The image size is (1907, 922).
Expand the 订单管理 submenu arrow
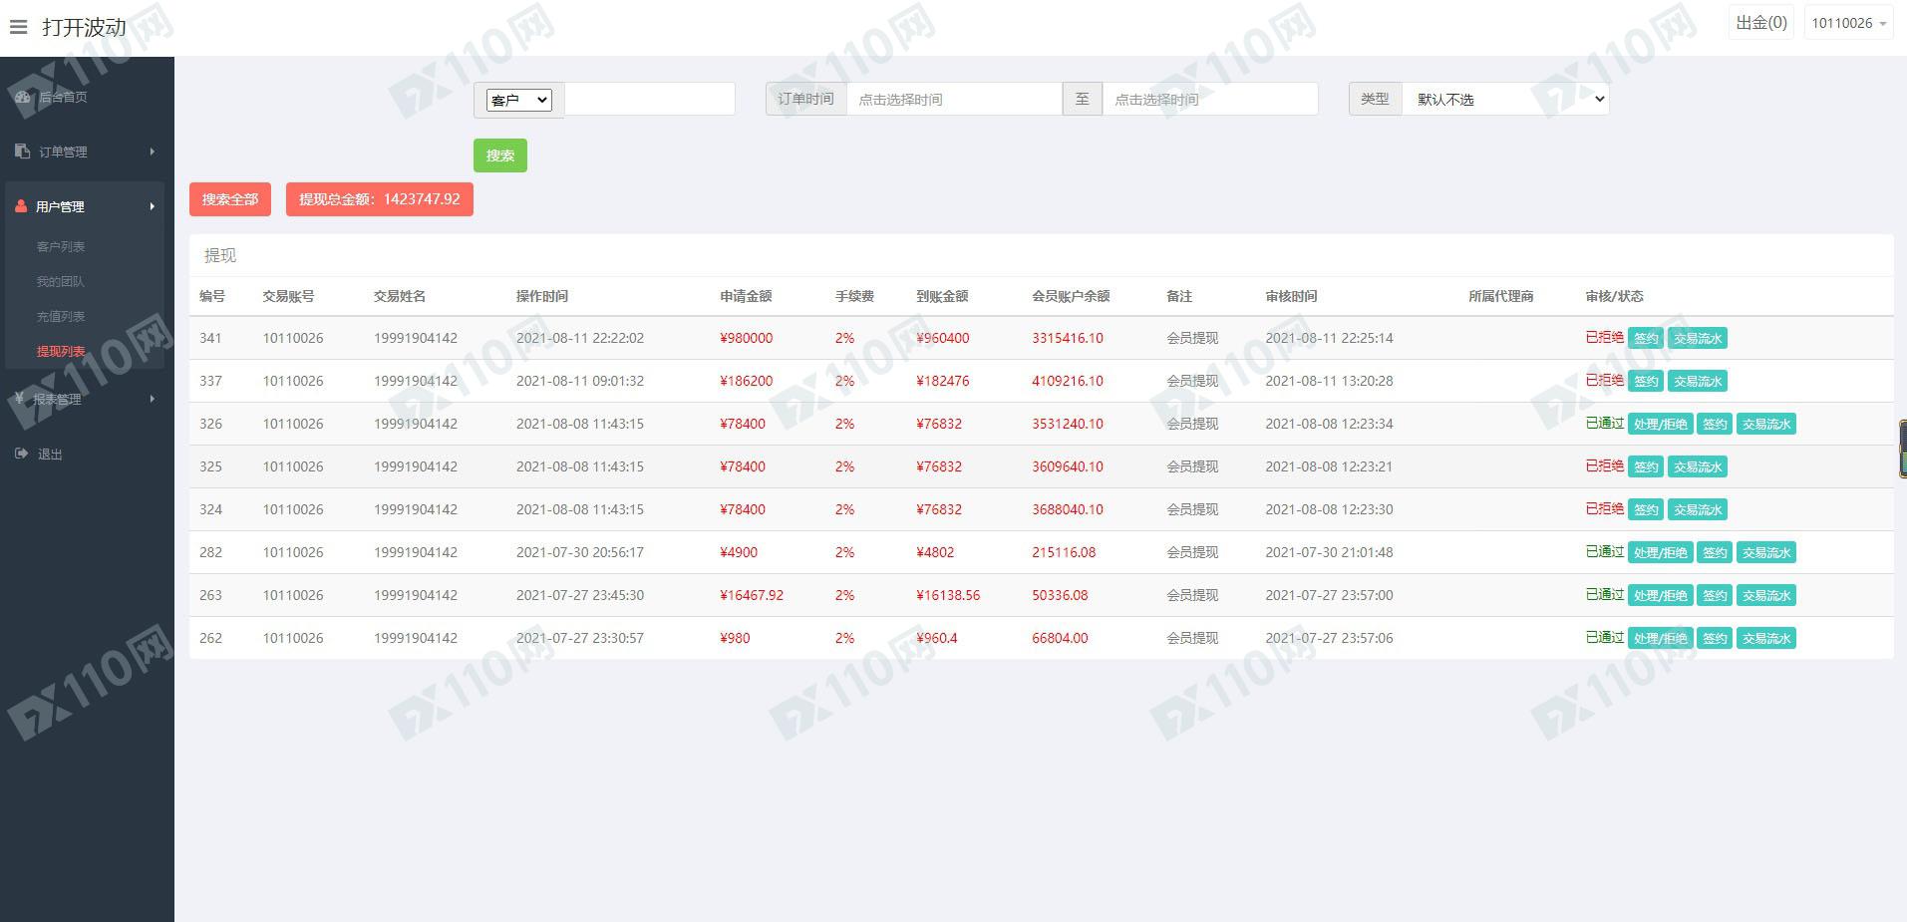[x=153, y=152]
